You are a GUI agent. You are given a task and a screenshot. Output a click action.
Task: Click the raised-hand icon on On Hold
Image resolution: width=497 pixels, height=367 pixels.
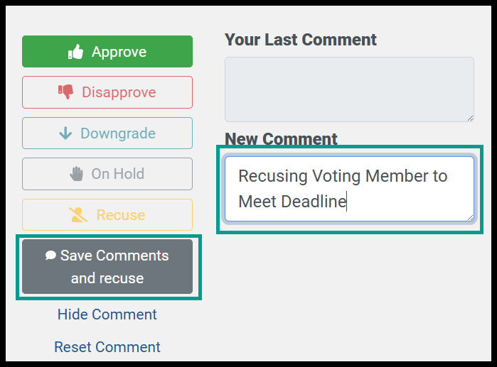pos(76,174)
